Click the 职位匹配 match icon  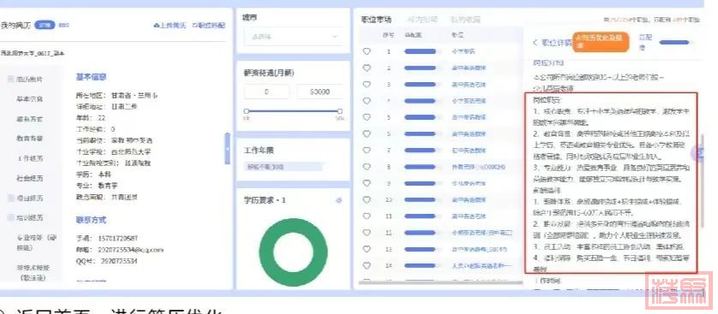click(x=194, y=26)
